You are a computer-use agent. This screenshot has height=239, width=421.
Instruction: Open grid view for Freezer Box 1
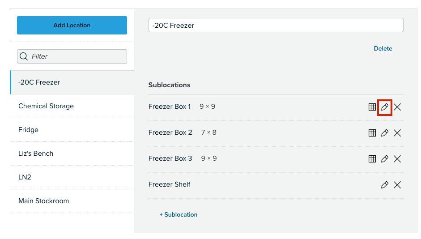coord(372,107)
